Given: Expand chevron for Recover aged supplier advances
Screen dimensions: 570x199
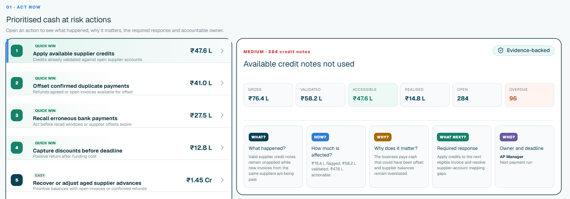Looking at the screenshot, I should (x=222, y=180).
